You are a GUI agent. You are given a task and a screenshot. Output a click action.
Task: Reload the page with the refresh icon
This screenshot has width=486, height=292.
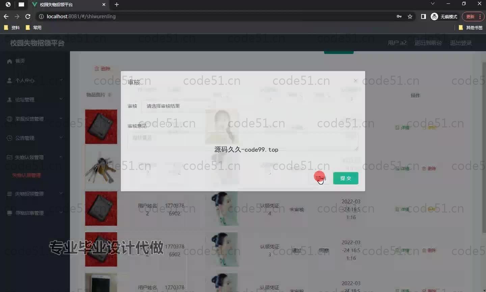[x=28, y=16]
